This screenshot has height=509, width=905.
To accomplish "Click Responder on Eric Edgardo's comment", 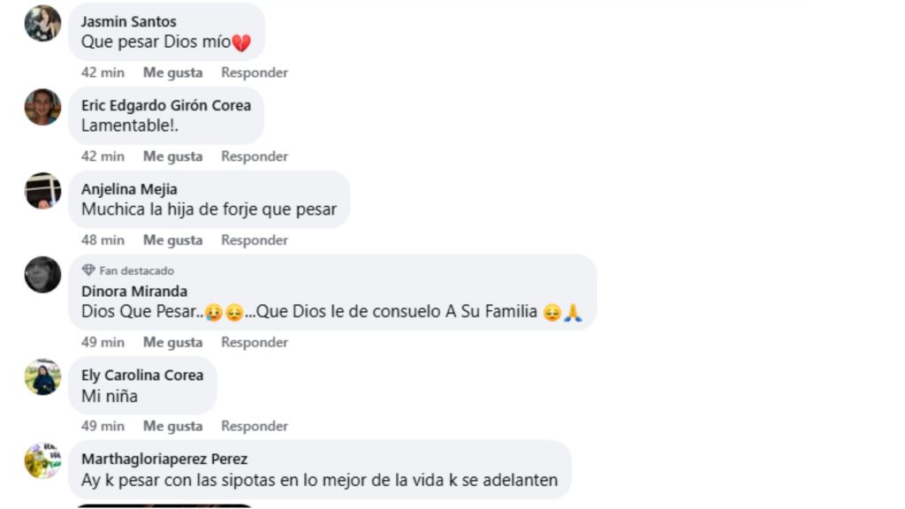I will (x=254, y=156).
